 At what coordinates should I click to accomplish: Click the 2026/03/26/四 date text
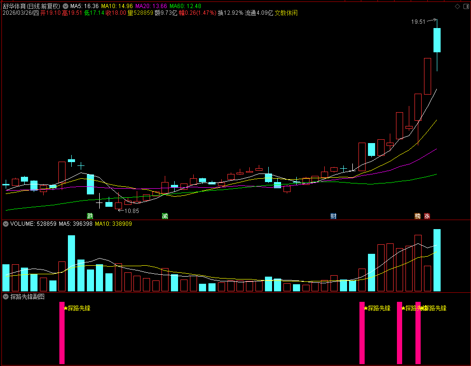point(21,13)
